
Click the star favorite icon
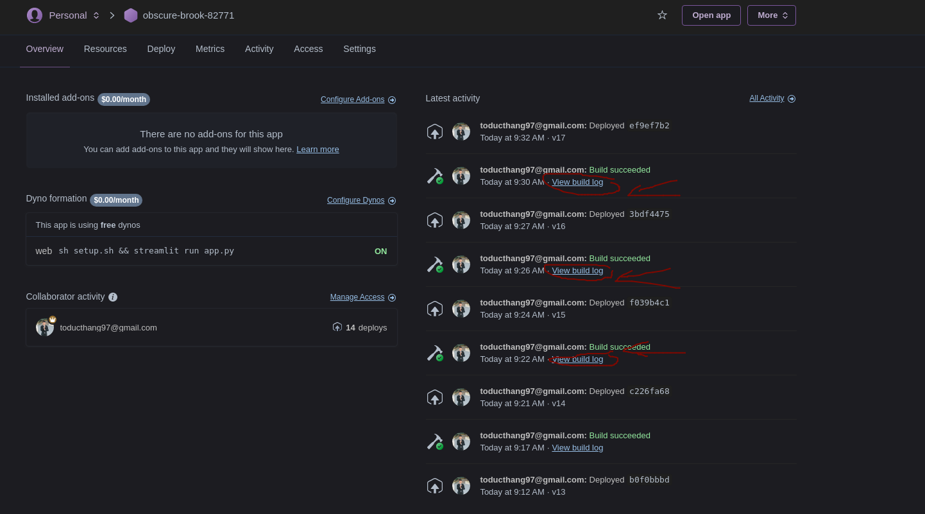[662, 15]
